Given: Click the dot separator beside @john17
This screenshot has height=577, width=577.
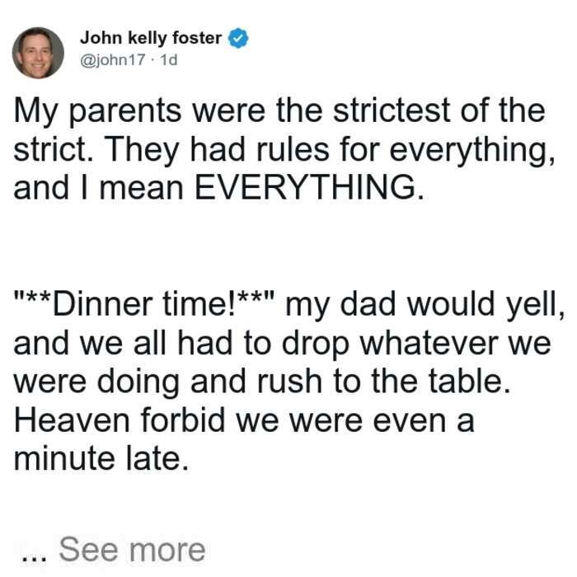Looking at the screenshot, I should point(152,60).
